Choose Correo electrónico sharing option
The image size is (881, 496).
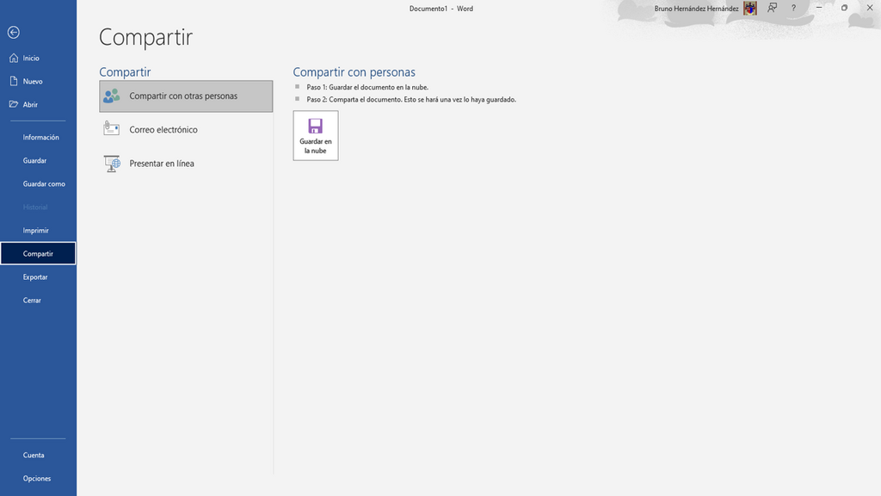186,130
